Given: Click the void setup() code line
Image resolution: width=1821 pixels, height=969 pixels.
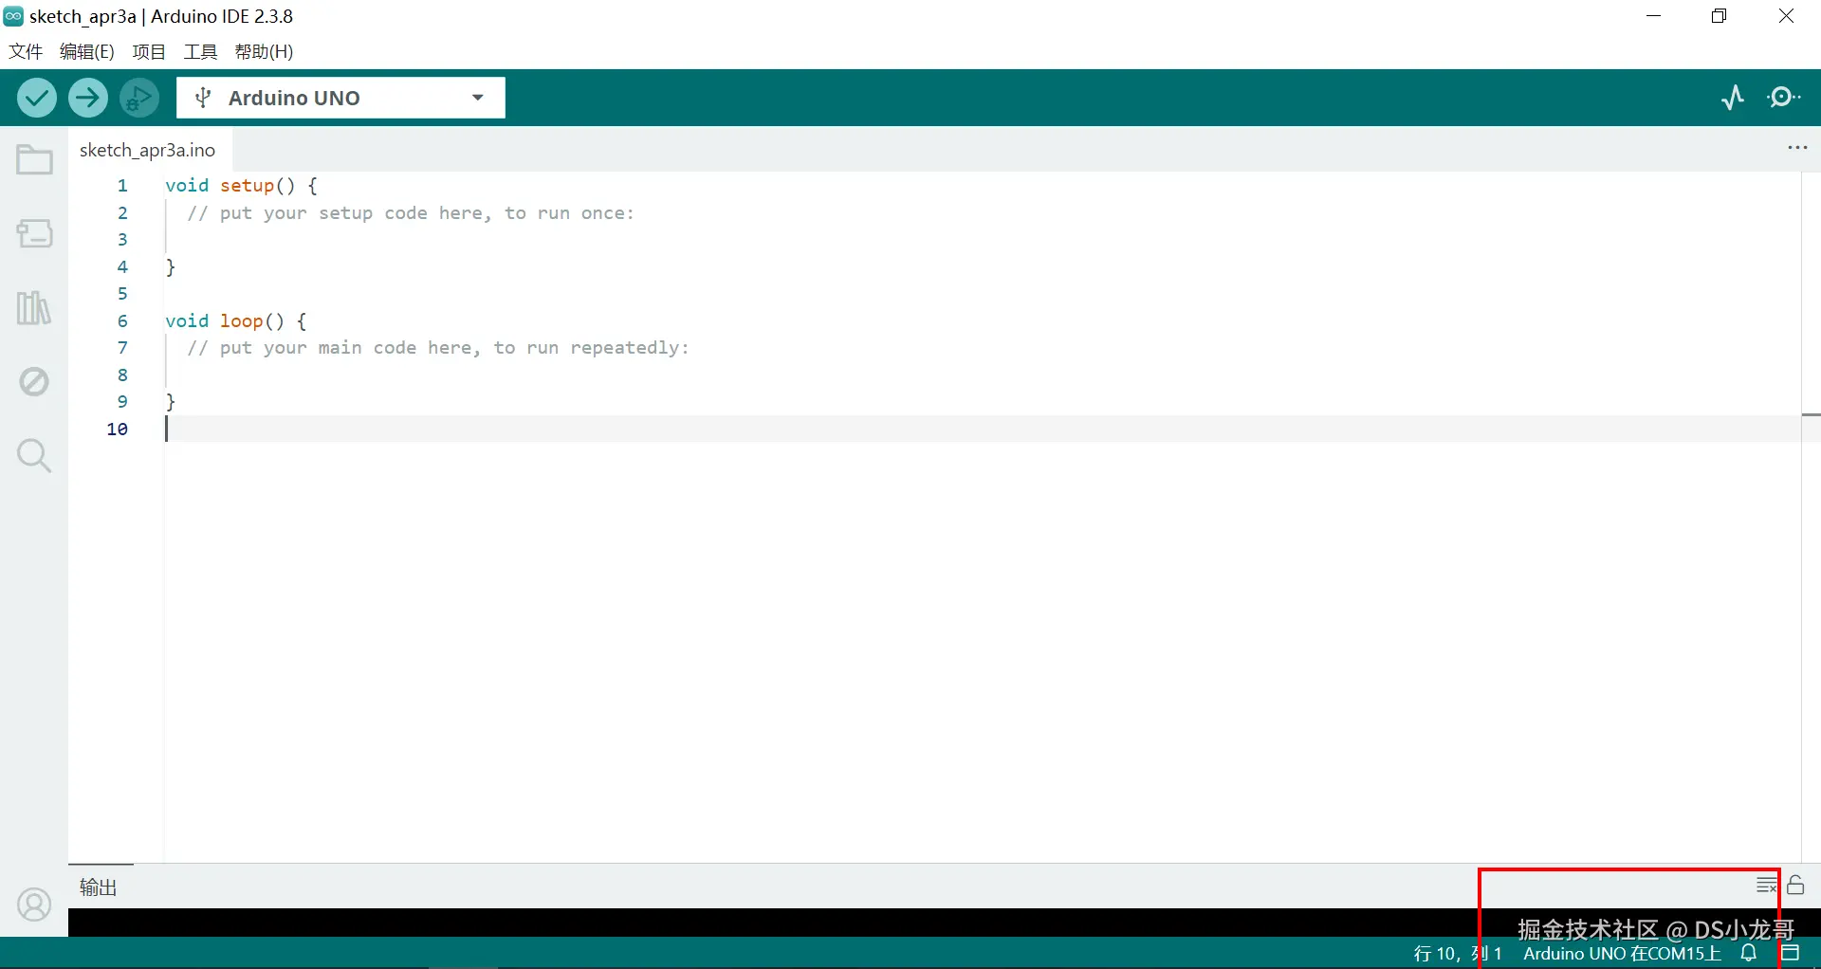Looking at the screenshot, I should 241,186.
